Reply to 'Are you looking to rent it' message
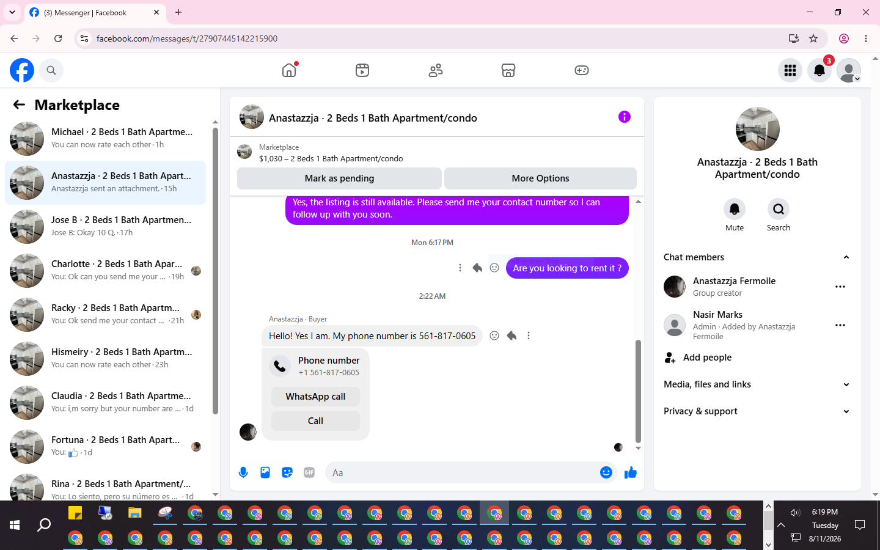Image resolution: width=880 pixels, height=550 pixels. 477,268
